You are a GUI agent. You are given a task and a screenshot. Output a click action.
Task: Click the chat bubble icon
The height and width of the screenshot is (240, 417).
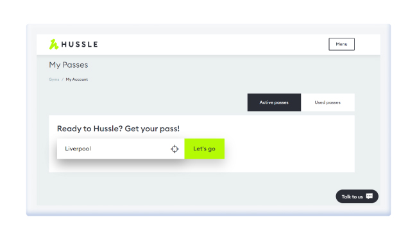point(370,196)
